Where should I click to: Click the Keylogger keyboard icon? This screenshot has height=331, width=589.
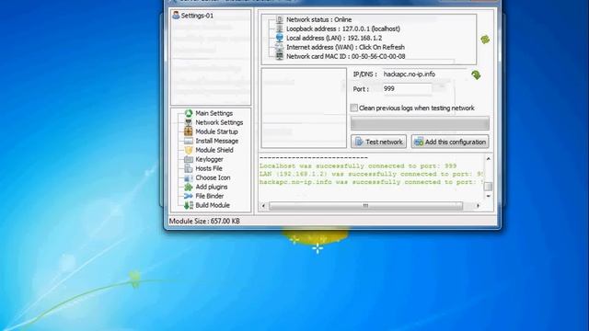(x=189, y=159)
